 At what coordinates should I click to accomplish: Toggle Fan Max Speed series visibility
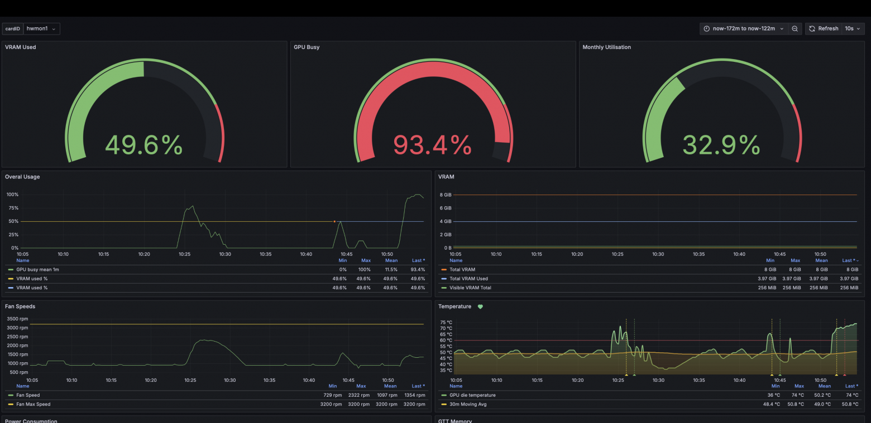[33, 405]
